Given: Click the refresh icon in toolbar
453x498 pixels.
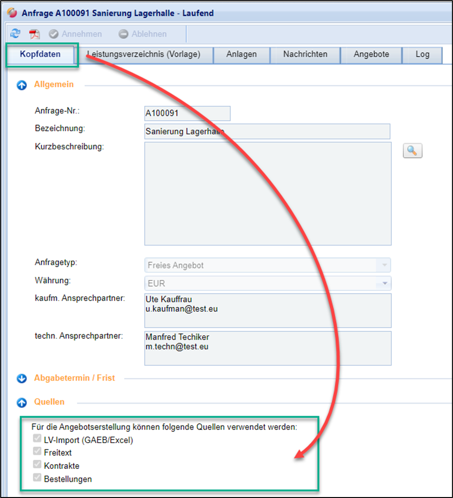Looking at the screenshot, I should coord(15,34).
